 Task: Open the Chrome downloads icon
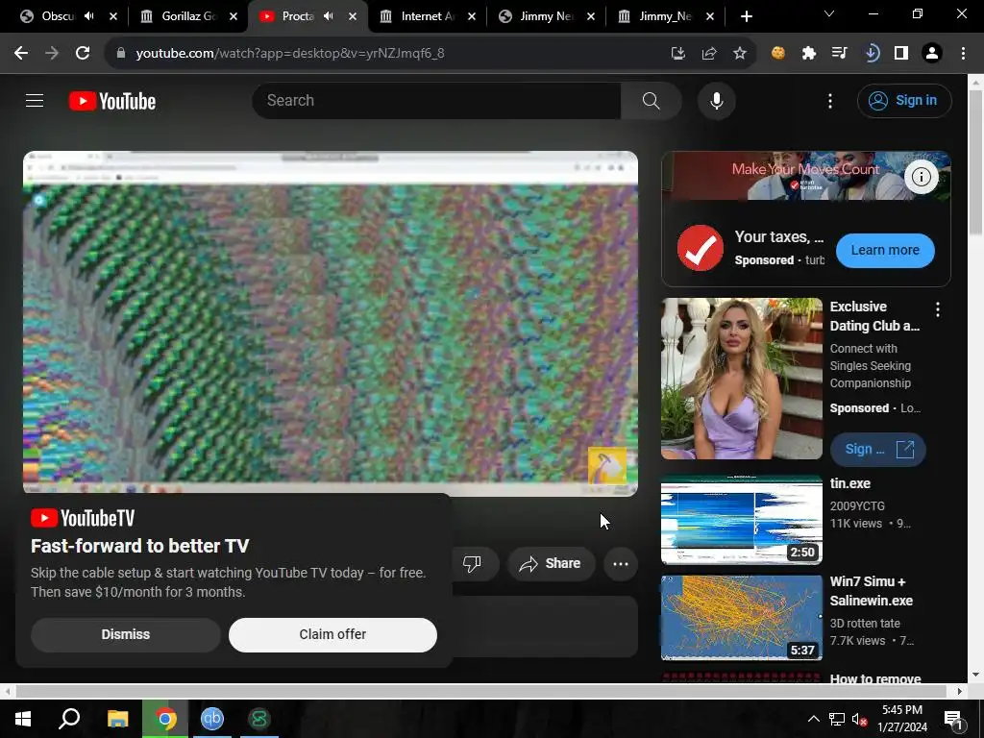click(871, 54)
